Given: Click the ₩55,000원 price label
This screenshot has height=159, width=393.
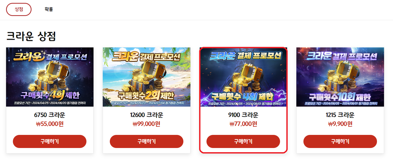Looking at the screenshot, I should pyautogui.click(x=50, y=124).
